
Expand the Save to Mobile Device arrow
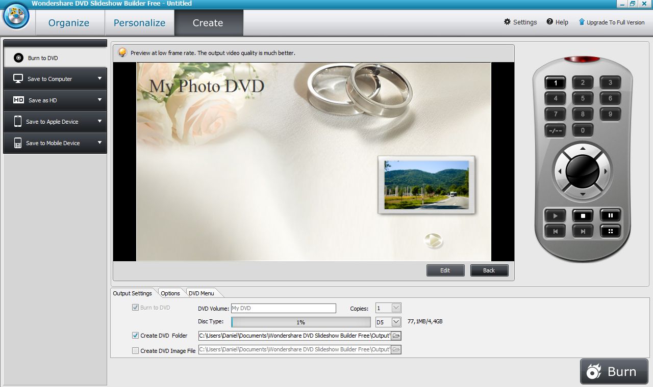(x=99, y=143)
